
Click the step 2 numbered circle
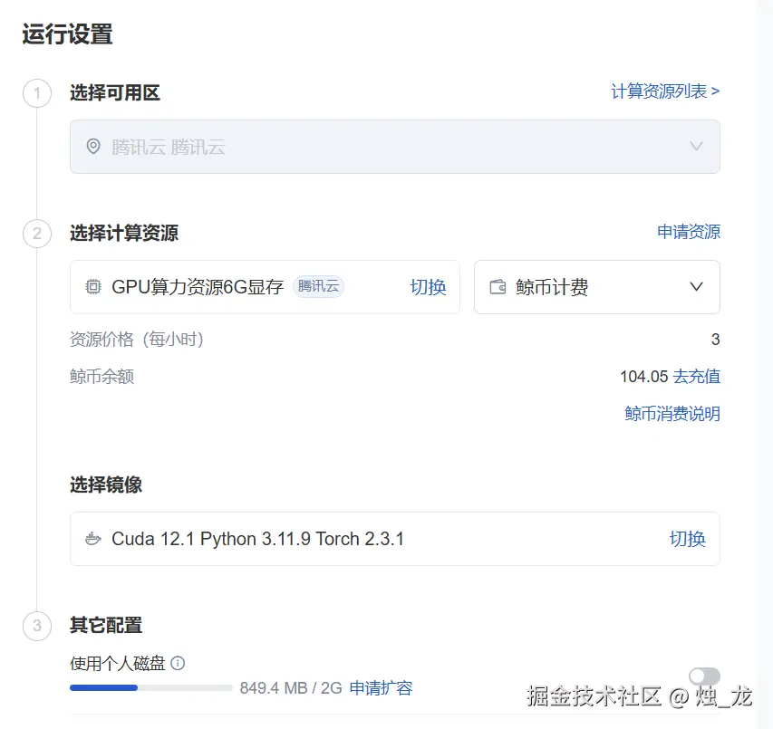point(36,234)
